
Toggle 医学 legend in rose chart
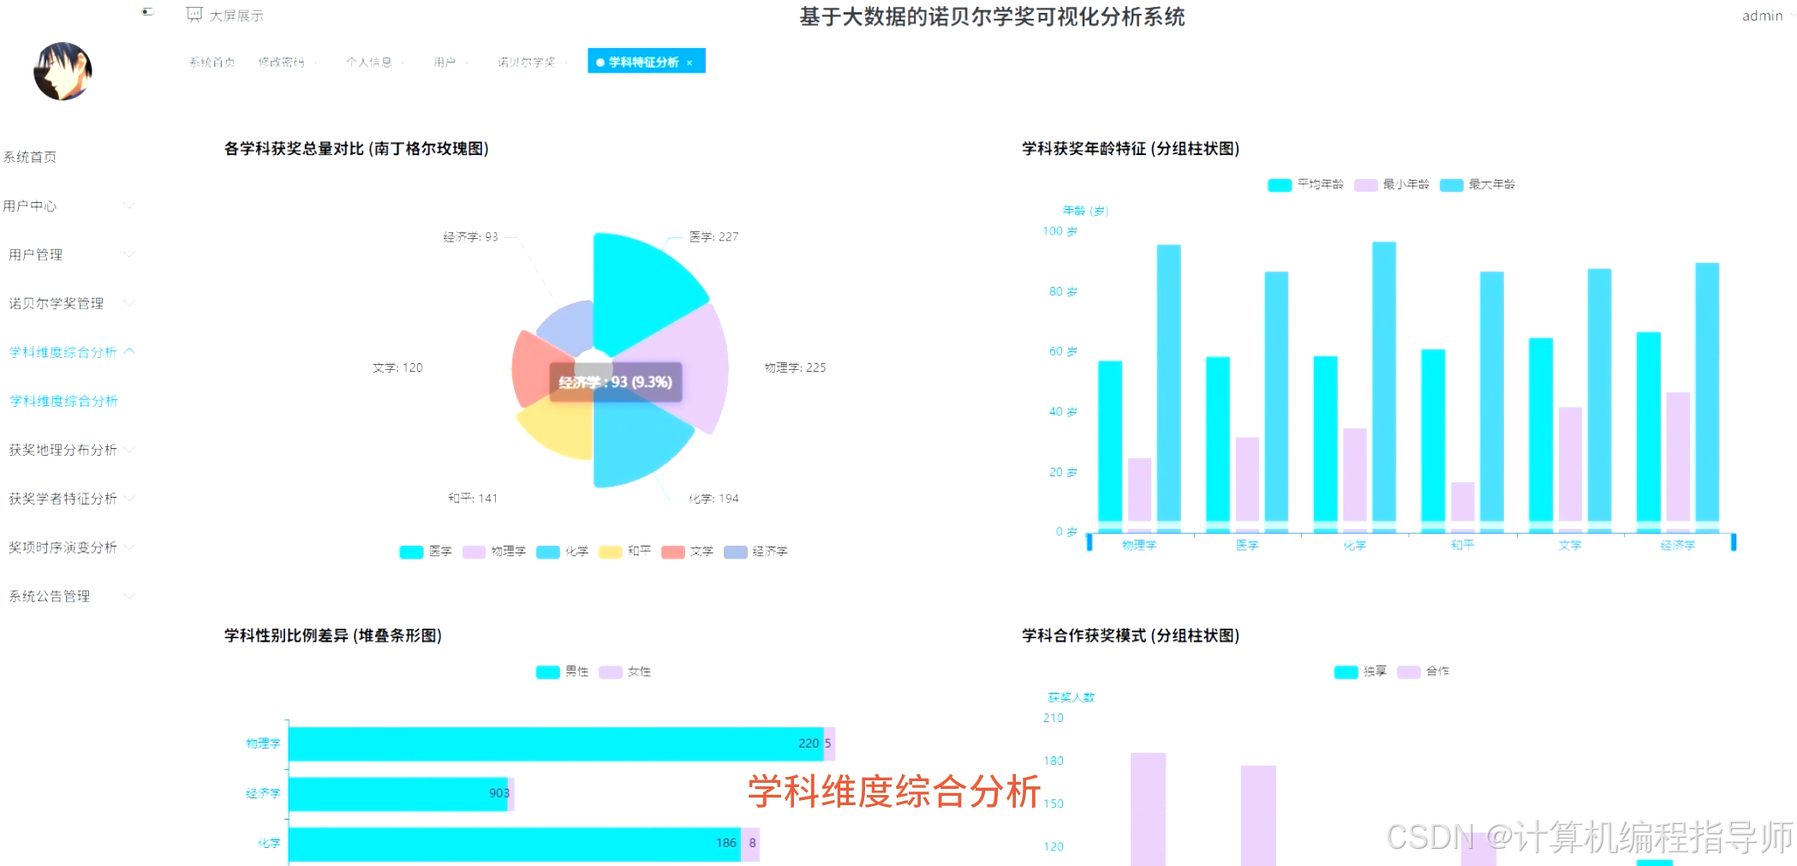pos(426,552)
